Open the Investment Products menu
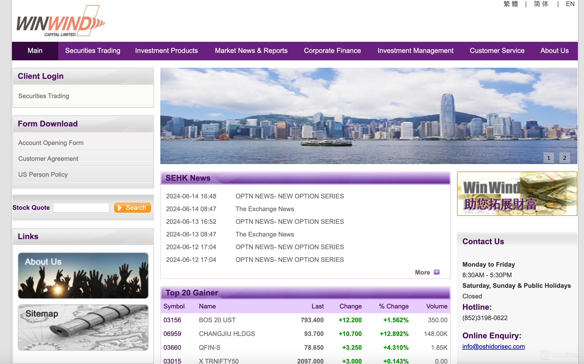The height and width of the screenshot is (364, 584). [166, 51]
